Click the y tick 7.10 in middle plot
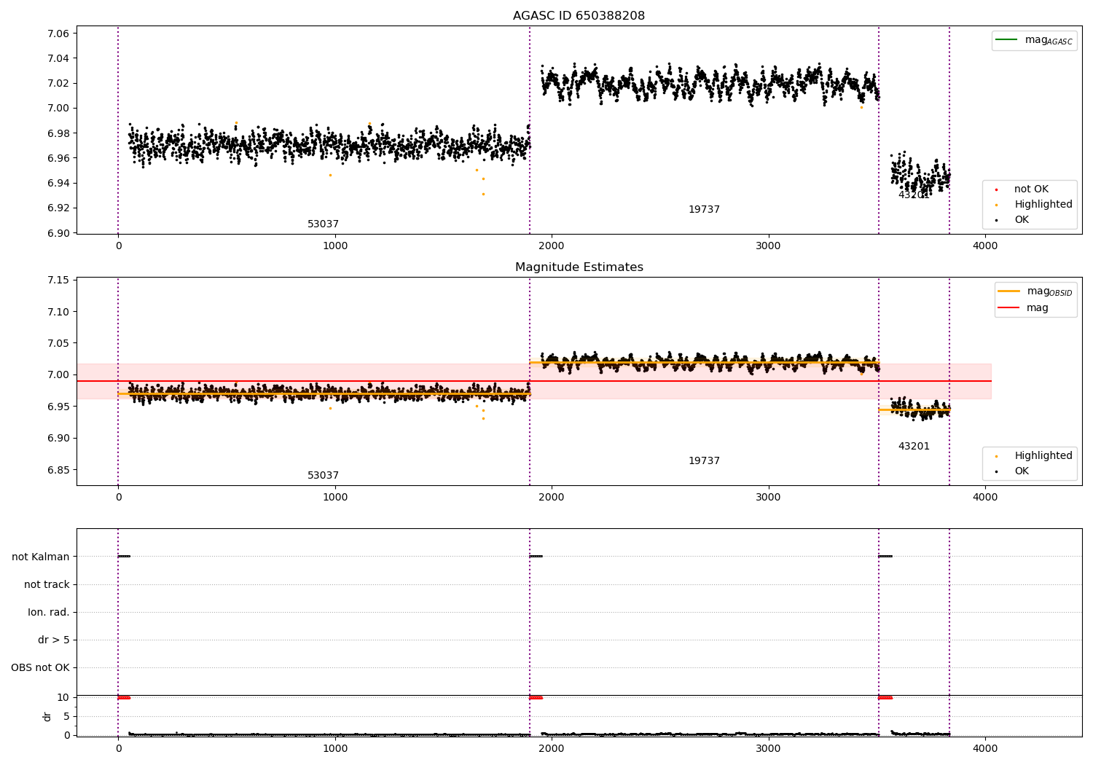This screenshot has width=1093, height=765. (x=58, y=312)
